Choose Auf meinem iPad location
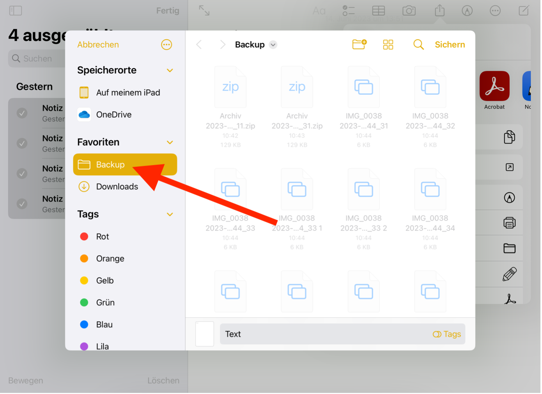 coord(128,93)
